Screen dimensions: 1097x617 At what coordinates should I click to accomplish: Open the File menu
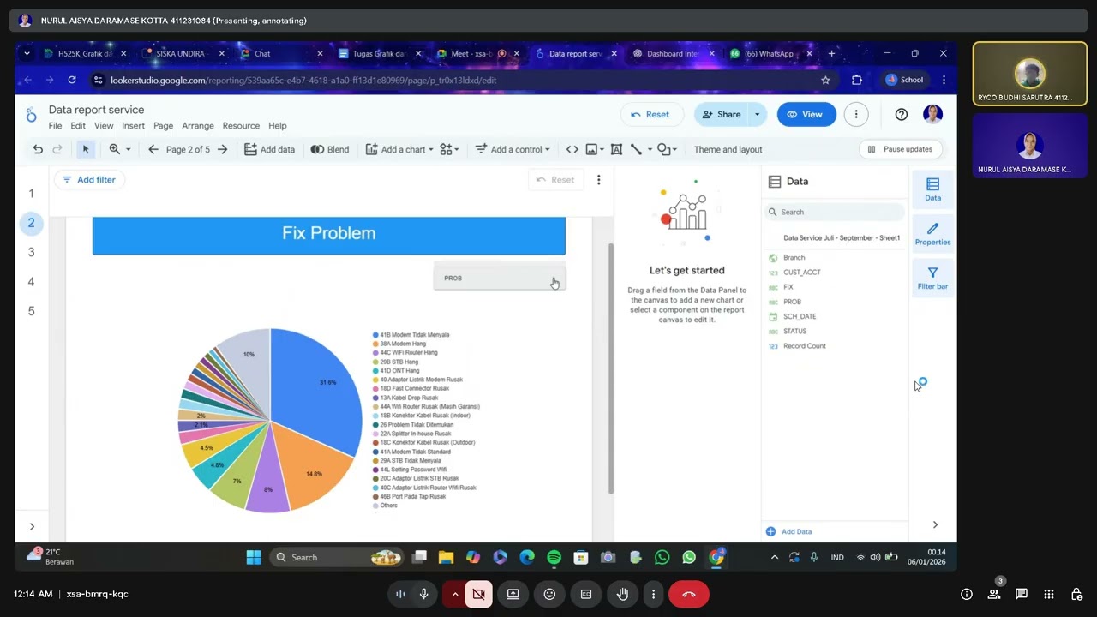coord(55,125)
